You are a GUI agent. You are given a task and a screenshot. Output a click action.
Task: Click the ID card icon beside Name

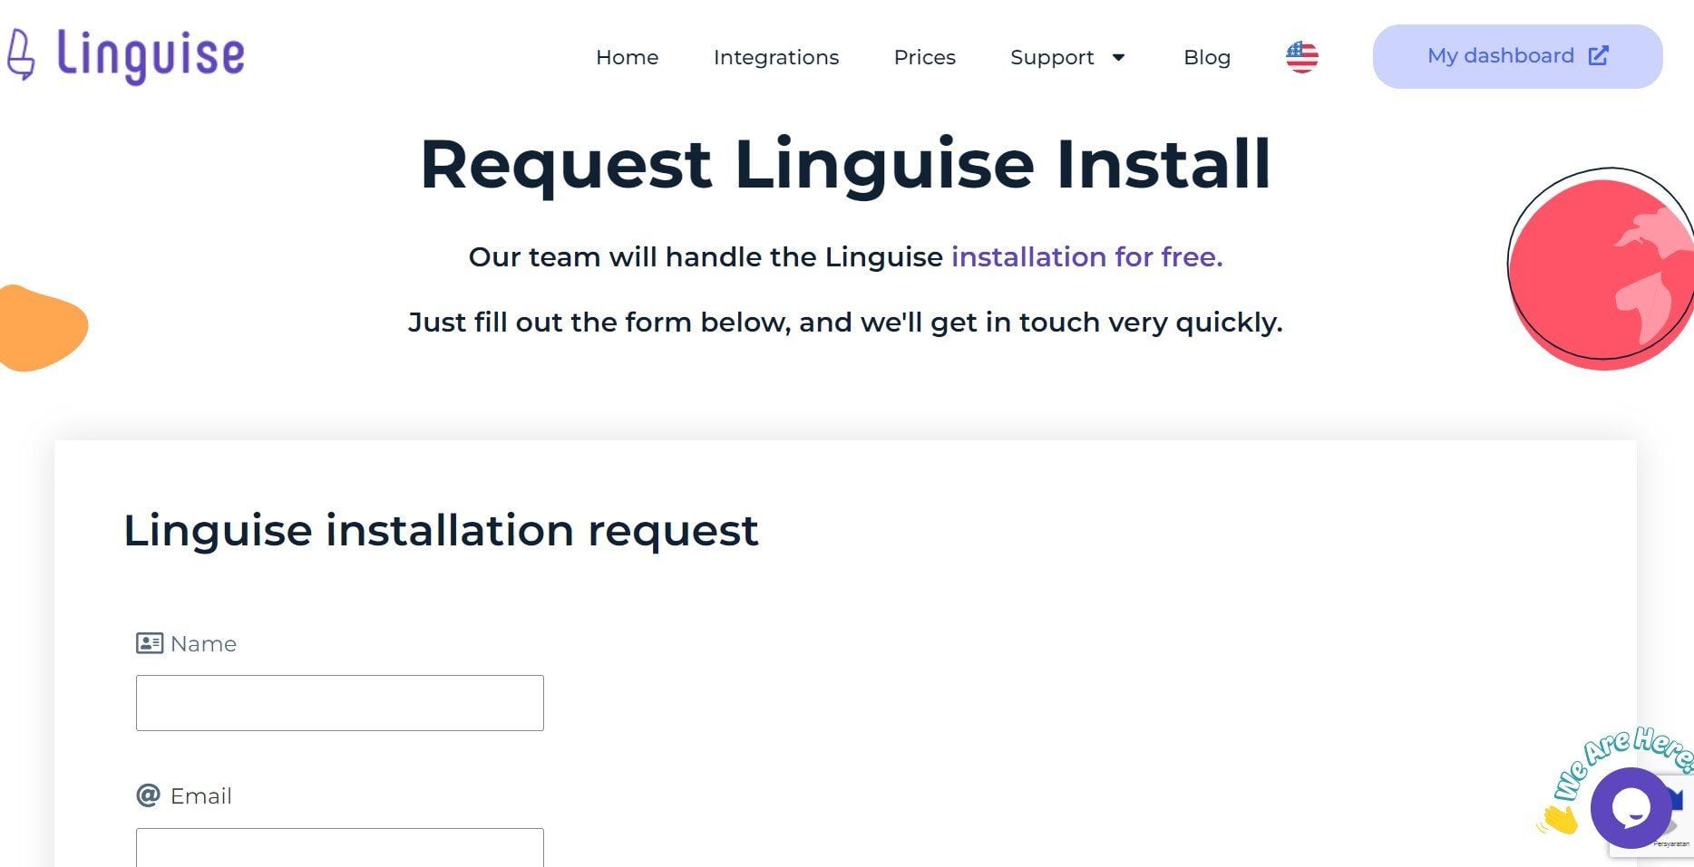149,643
